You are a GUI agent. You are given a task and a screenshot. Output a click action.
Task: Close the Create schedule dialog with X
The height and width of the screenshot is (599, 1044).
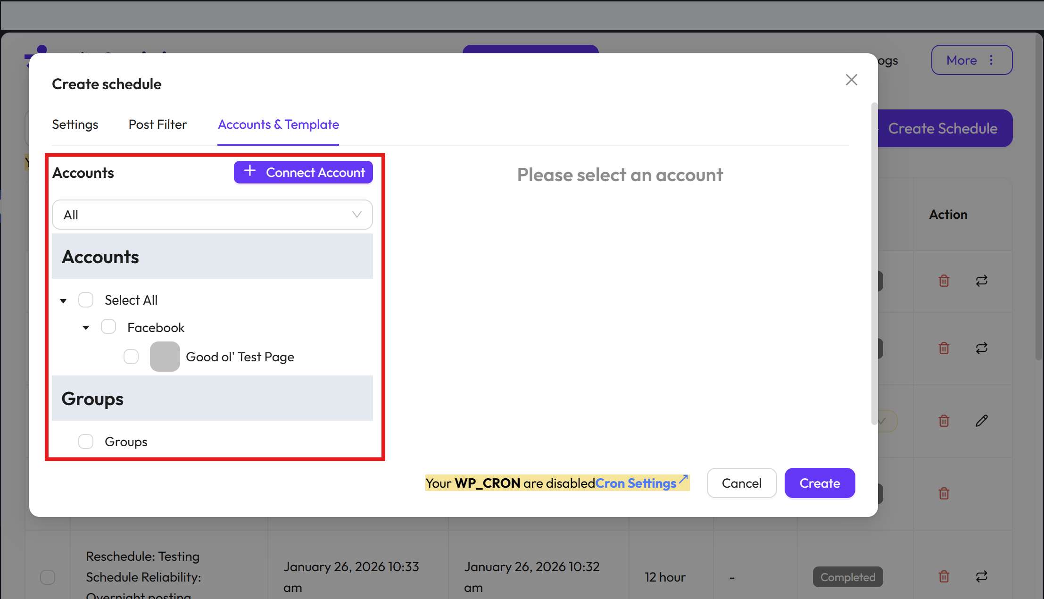pyautogui.click(x=851, y=80)
